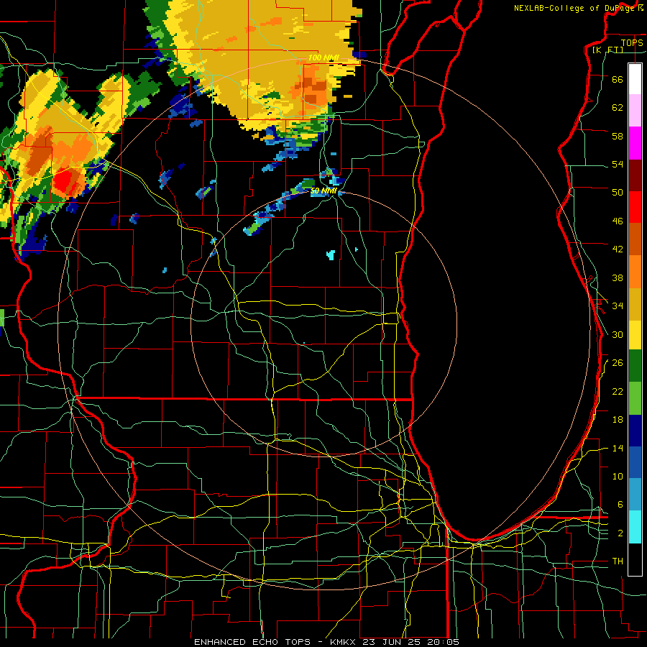Select the dark green legend swatch

click(635, 366)
